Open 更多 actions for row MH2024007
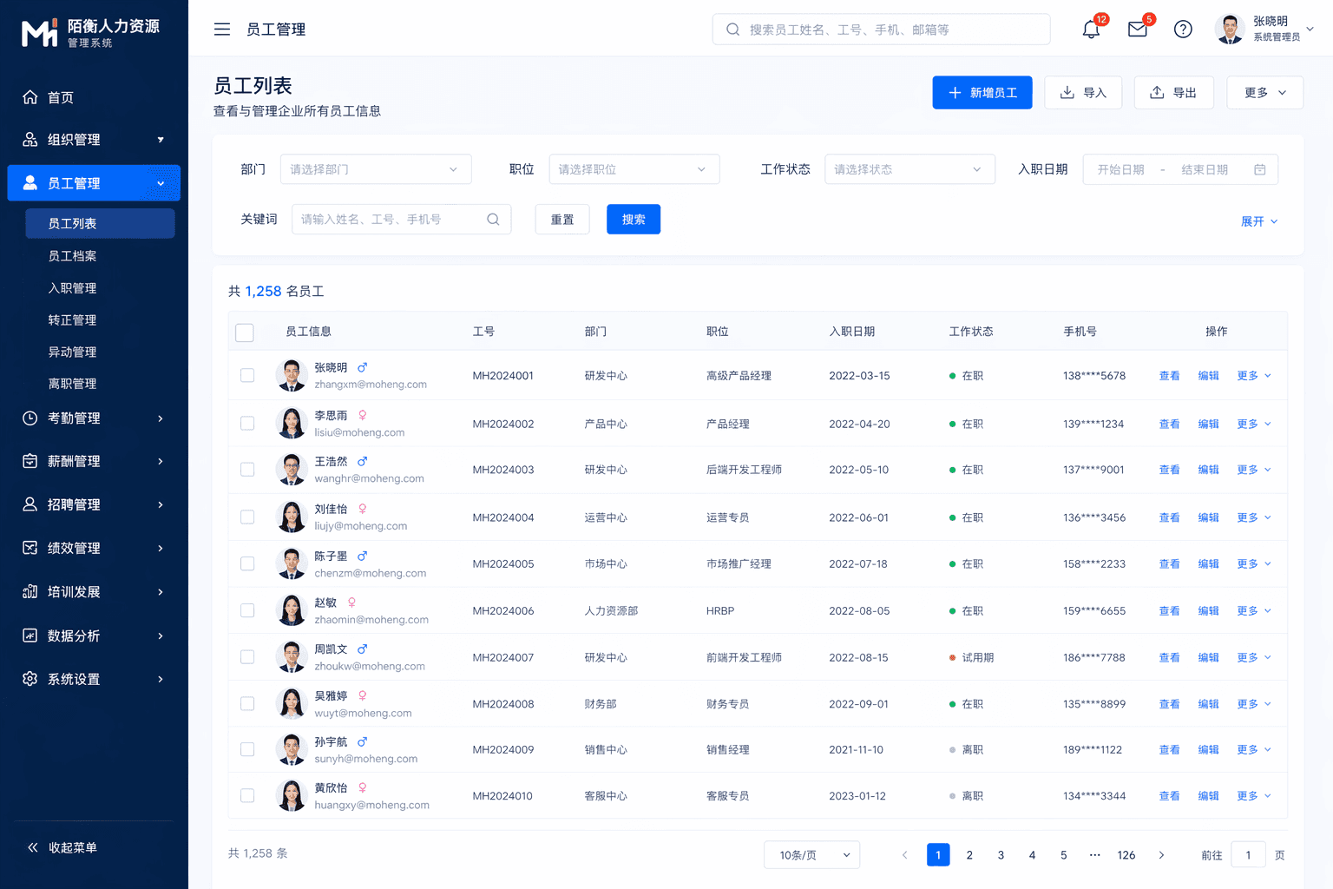 tap(1254, 657)
